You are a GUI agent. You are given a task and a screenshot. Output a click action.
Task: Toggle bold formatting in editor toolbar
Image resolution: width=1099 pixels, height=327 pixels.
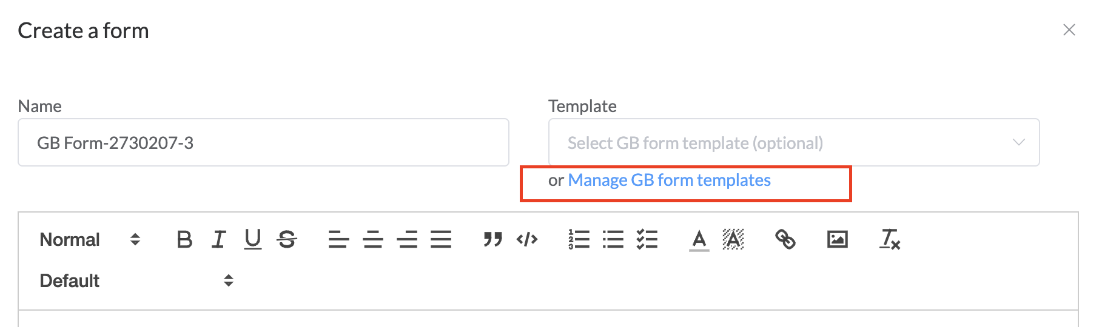tap(184, 240)
